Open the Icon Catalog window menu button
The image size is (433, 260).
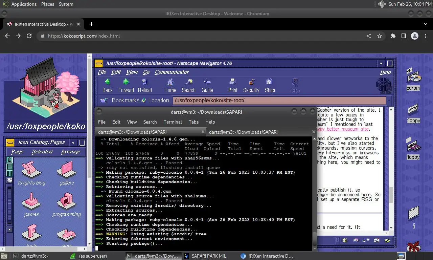[10, 142]
